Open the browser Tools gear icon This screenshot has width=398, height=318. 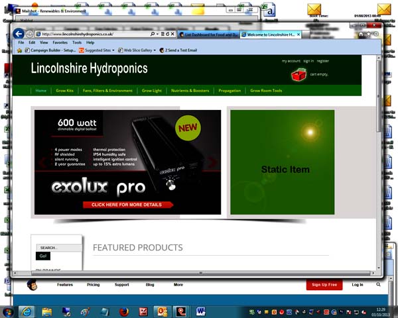tap(376, 34)
